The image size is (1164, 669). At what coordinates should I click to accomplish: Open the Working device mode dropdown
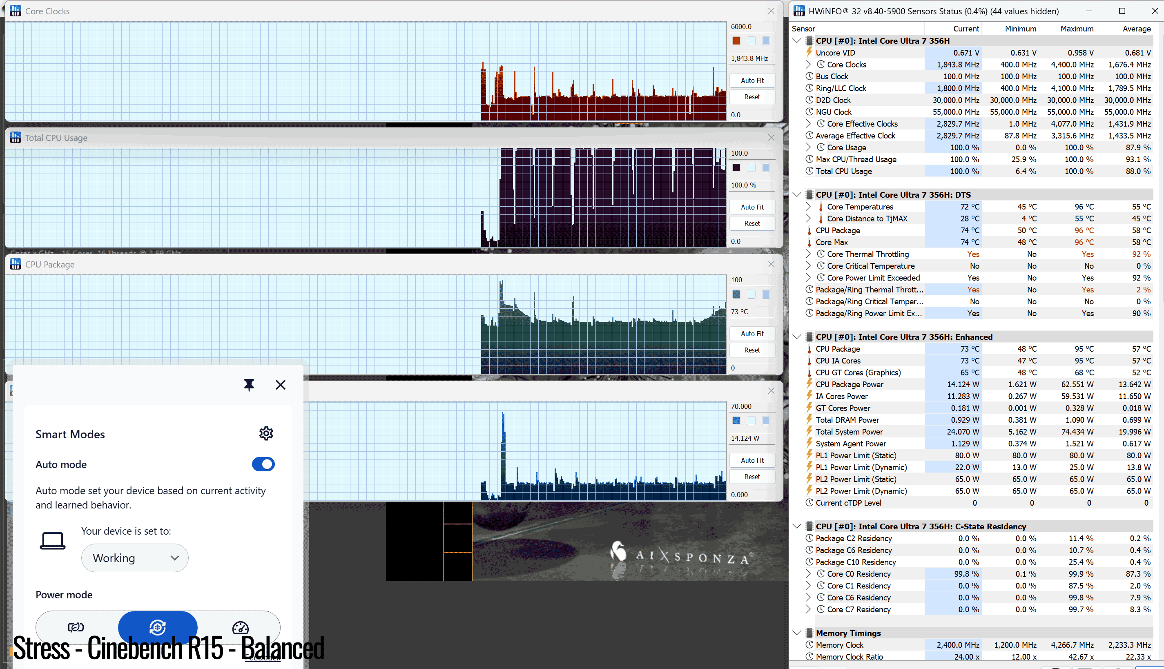coord(135,558)
